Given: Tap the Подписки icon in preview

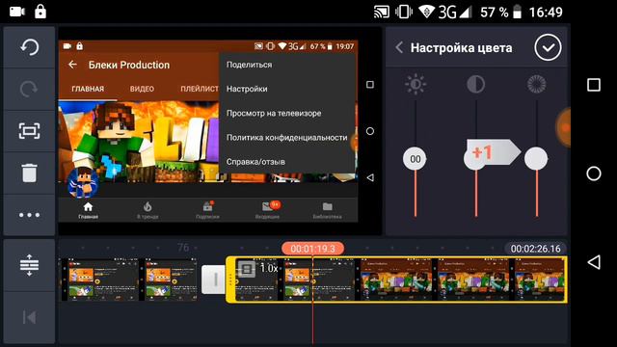Looking at the screenshot, I should tap(208, 206).
